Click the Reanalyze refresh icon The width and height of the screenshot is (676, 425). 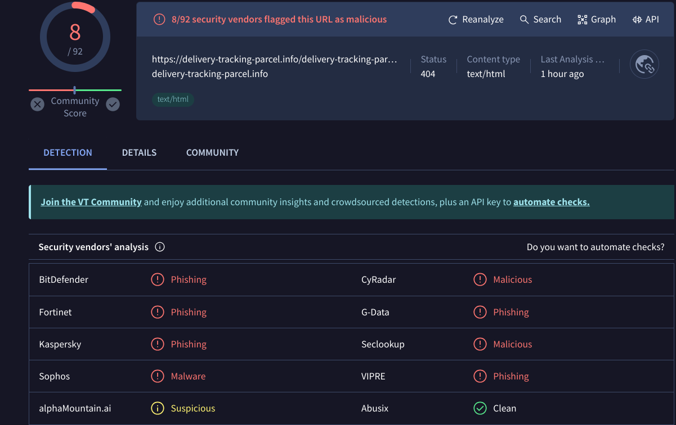(x=453, y=20)
